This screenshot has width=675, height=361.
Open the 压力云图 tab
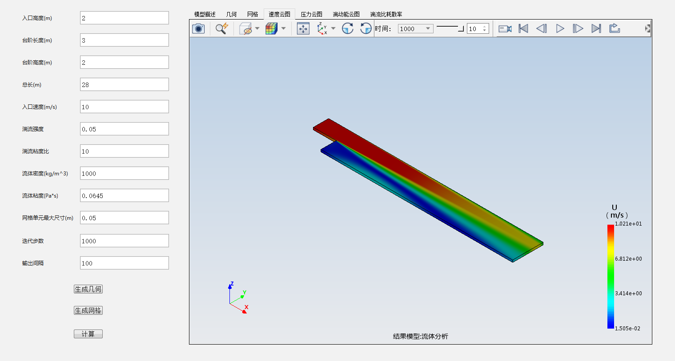(x=311, y=14)
